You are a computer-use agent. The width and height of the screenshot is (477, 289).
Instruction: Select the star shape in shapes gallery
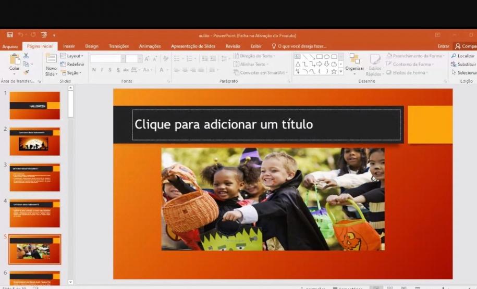[334, 71]
